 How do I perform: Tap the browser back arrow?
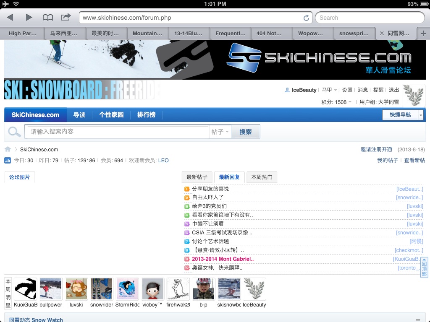[10, 18]
